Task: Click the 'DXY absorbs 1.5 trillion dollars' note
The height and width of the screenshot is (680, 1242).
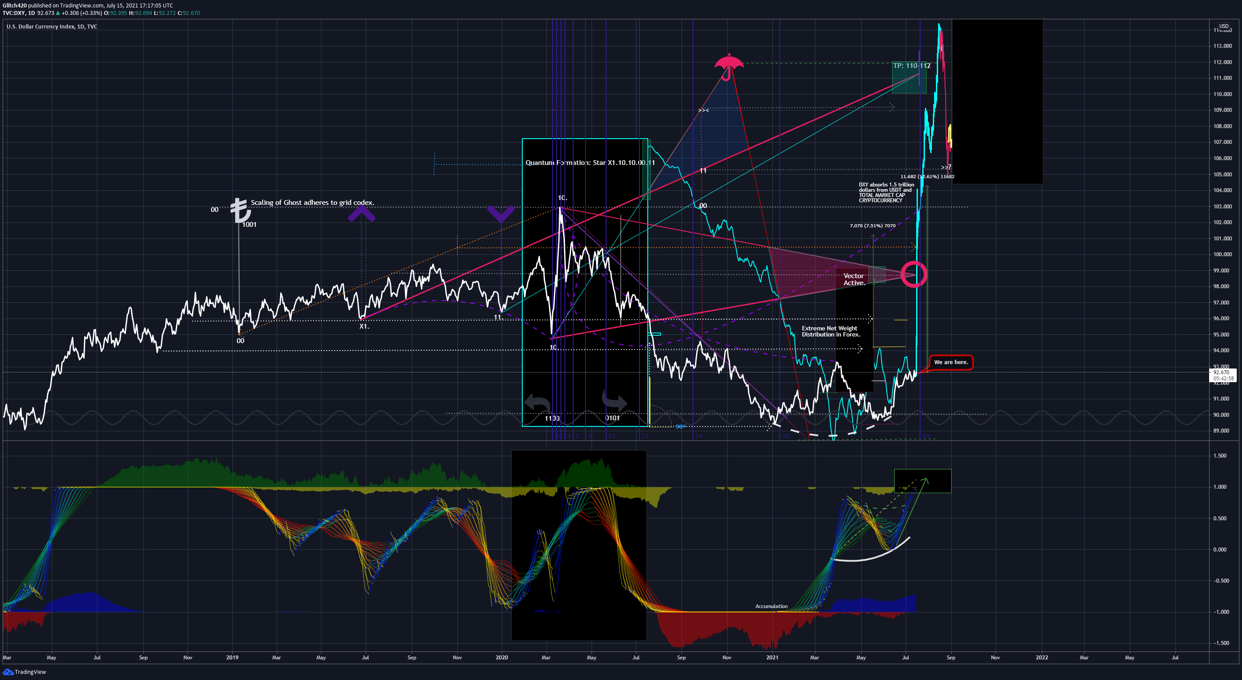Action: click(x=886, y=193)
